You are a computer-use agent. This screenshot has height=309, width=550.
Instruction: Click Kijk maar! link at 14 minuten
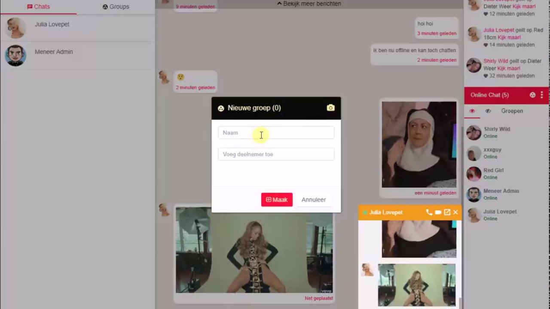tap(509, 37)
